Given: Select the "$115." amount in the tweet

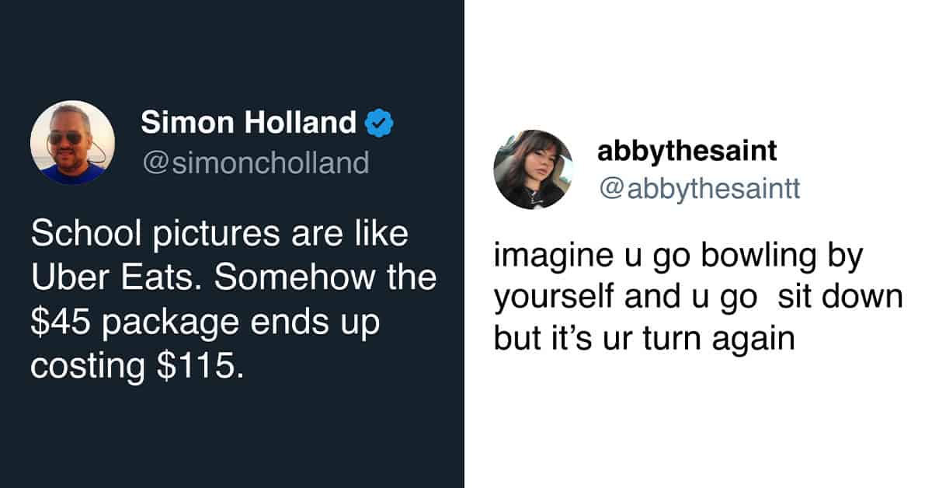Looking at the screenshot, I should point(200,367).
